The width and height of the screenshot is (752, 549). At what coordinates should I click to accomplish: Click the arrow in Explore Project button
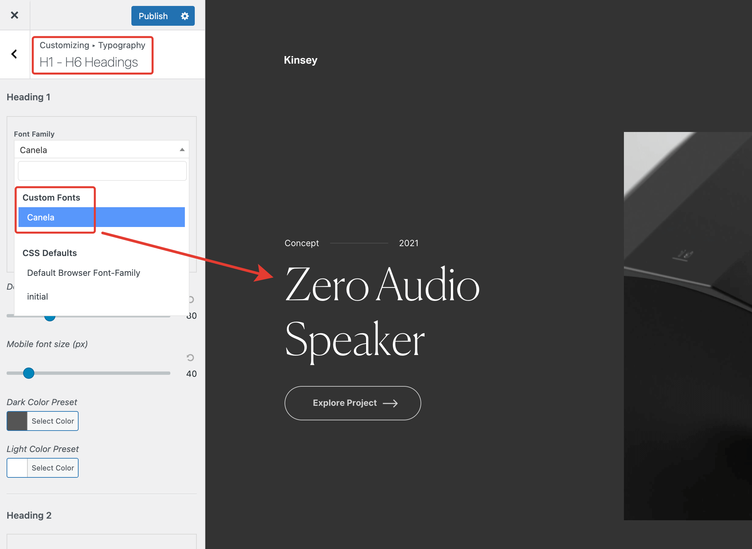[x=390, y=403]
